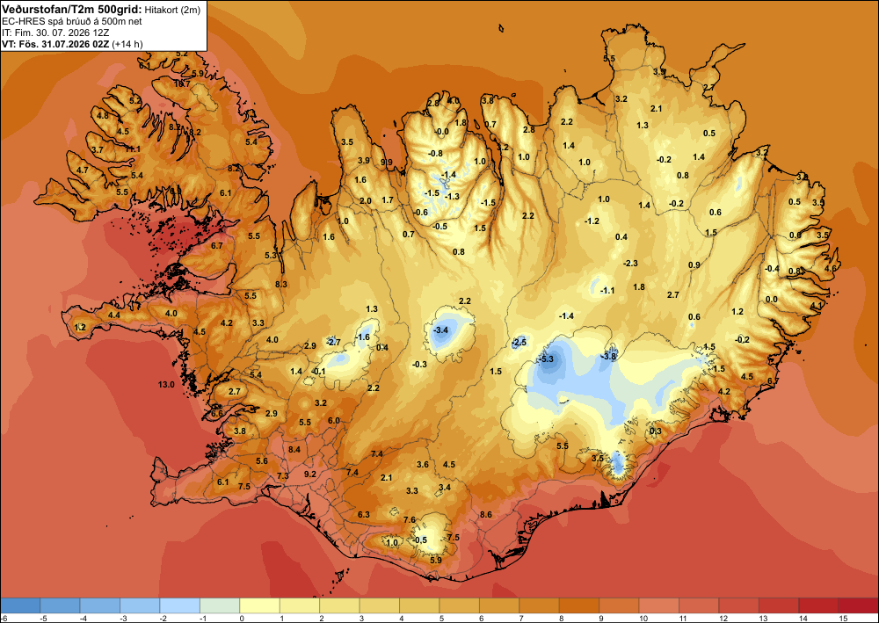Select the legend color between 0 and 1

[x=259, y=605]
